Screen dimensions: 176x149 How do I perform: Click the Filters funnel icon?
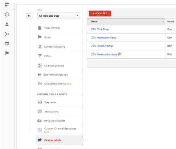[x=40, y=56]
